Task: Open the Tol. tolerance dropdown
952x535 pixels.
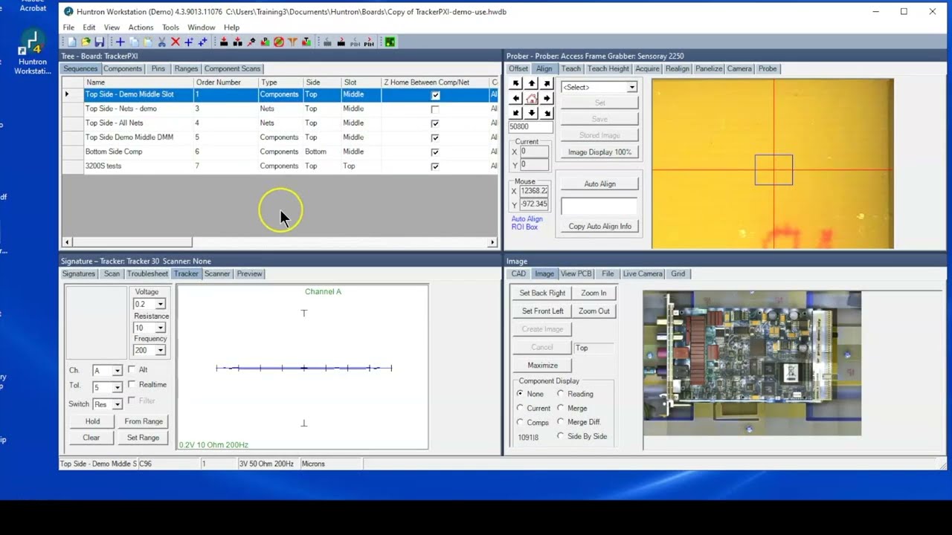Action: (x=117, y=387)
